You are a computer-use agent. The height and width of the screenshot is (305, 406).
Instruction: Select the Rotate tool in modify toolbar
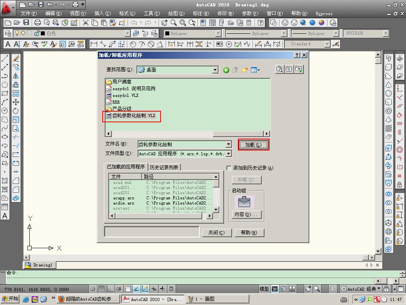[x=16, y=111]
